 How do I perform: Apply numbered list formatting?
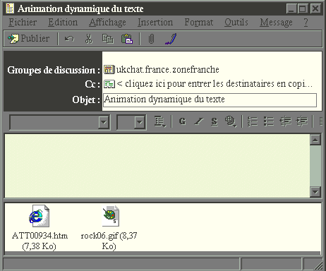[x=253, y=121]
